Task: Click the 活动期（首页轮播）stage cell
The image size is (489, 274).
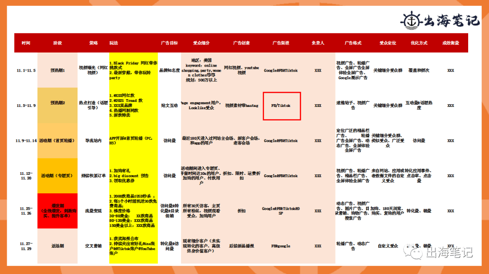Action: (58, 141)
